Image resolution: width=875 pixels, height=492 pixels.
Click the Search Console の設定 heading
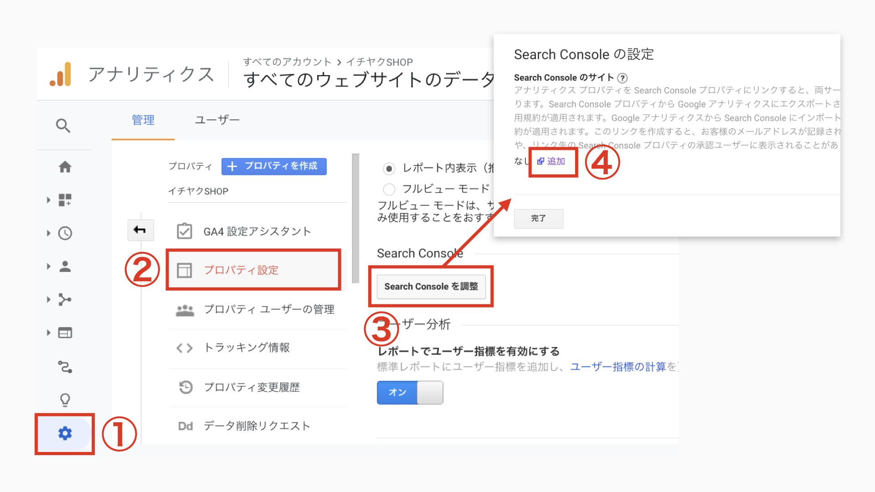584,55
